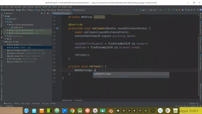
Task: Open the Code menu
Action: (25, 7)
